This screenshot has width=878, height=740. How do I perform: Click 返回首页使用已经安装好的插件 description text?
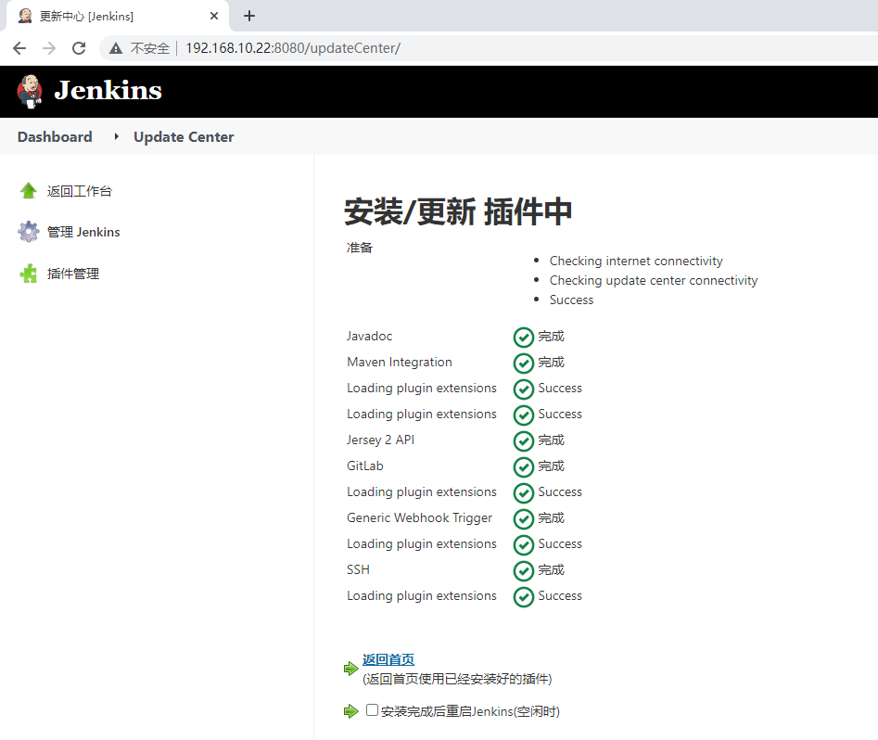[x=457, y=679]
